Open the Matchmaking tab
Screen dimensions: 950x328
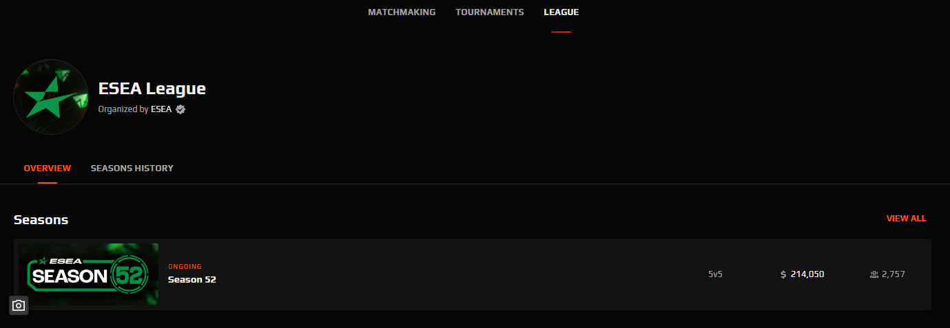402,12
